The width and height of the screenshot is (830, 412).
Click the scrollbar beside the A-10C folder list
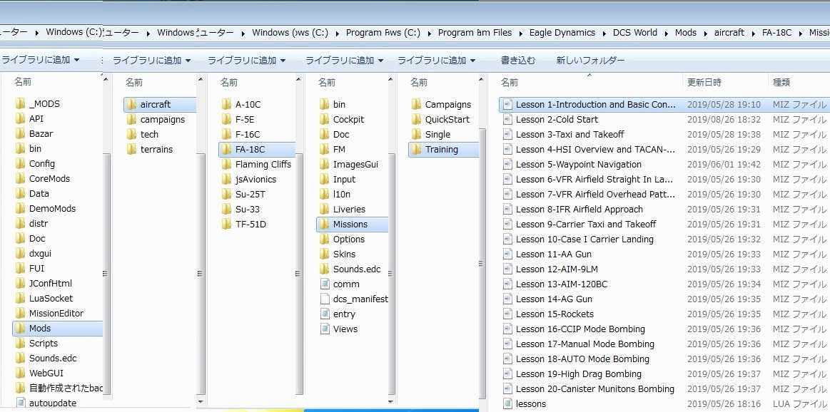point(299,274)
